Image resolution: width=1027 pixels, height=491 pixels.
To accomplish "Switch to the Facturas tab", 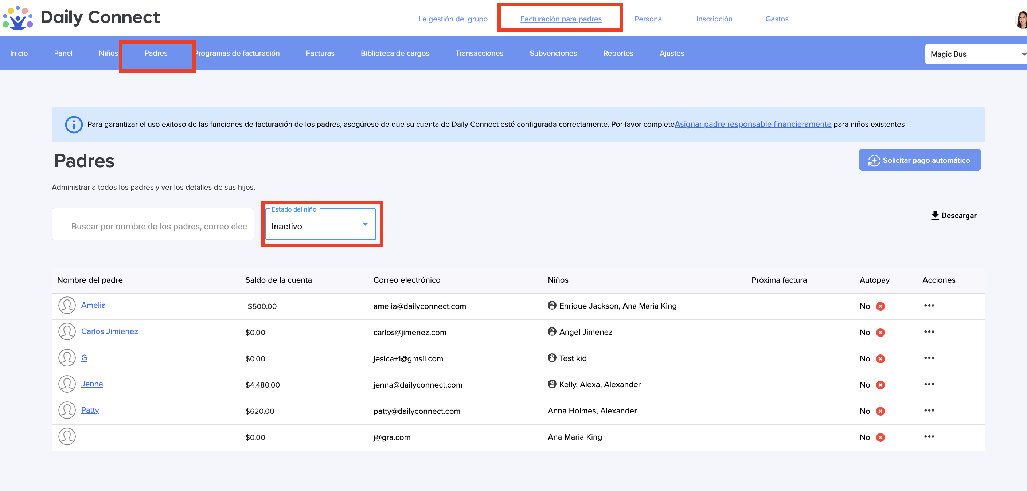I will [x=320, y=54].
